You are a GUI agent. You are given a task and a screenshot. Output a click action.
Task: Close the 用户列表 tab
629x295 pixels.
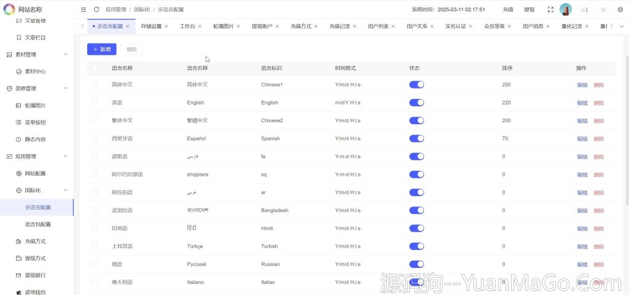pyautogui.click(x=393, y=26)
